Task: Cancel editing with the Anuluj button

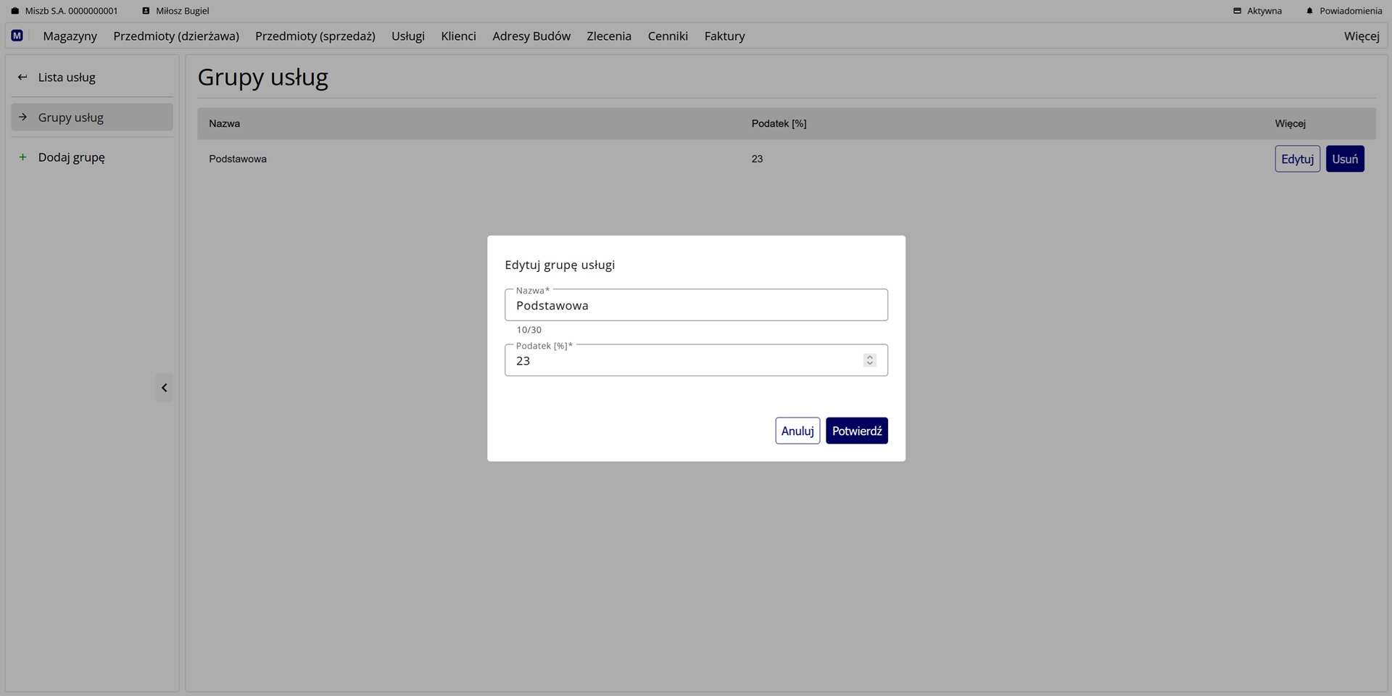Action: click(x=797, y=431)
